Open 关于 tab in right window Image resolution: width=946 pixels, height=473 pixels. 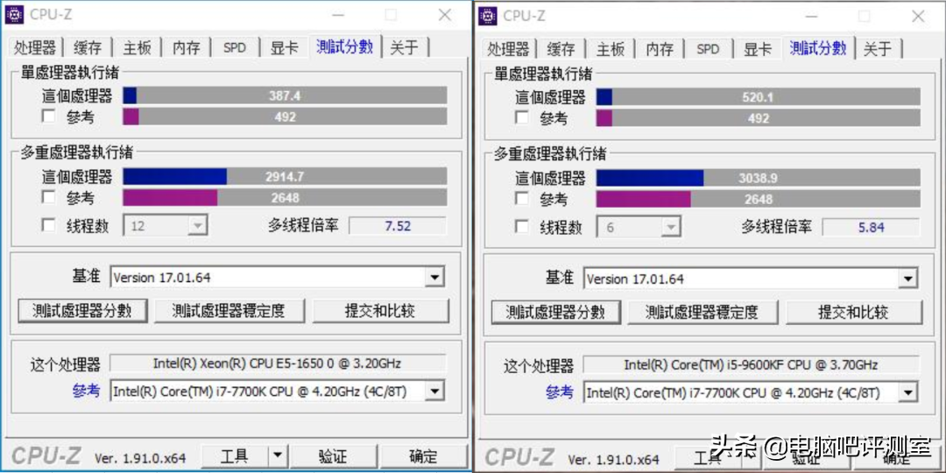(x=878, y=48)
